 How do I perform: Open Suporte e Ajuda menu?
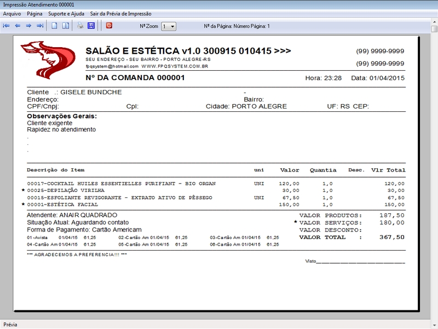click(x=66, y=13)
